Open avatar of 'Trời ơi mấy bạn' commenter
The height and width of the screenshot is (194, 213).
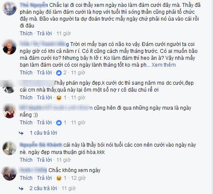tap(9, 47)
